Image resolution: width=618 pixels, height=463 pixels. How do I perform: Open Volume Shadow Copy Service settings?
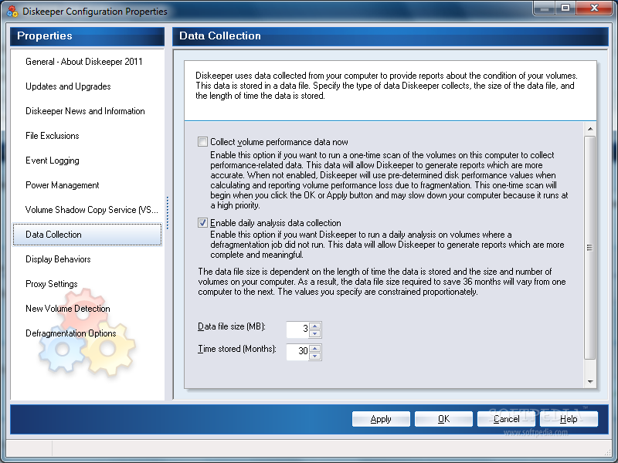(91, 210)
